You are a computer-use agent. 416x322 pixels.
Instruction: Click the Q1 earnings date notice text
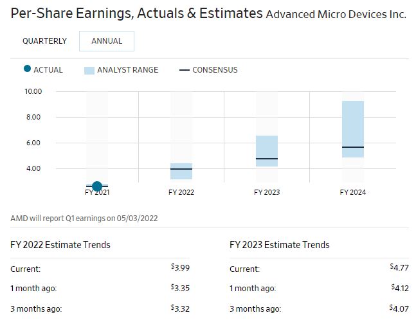84,219
